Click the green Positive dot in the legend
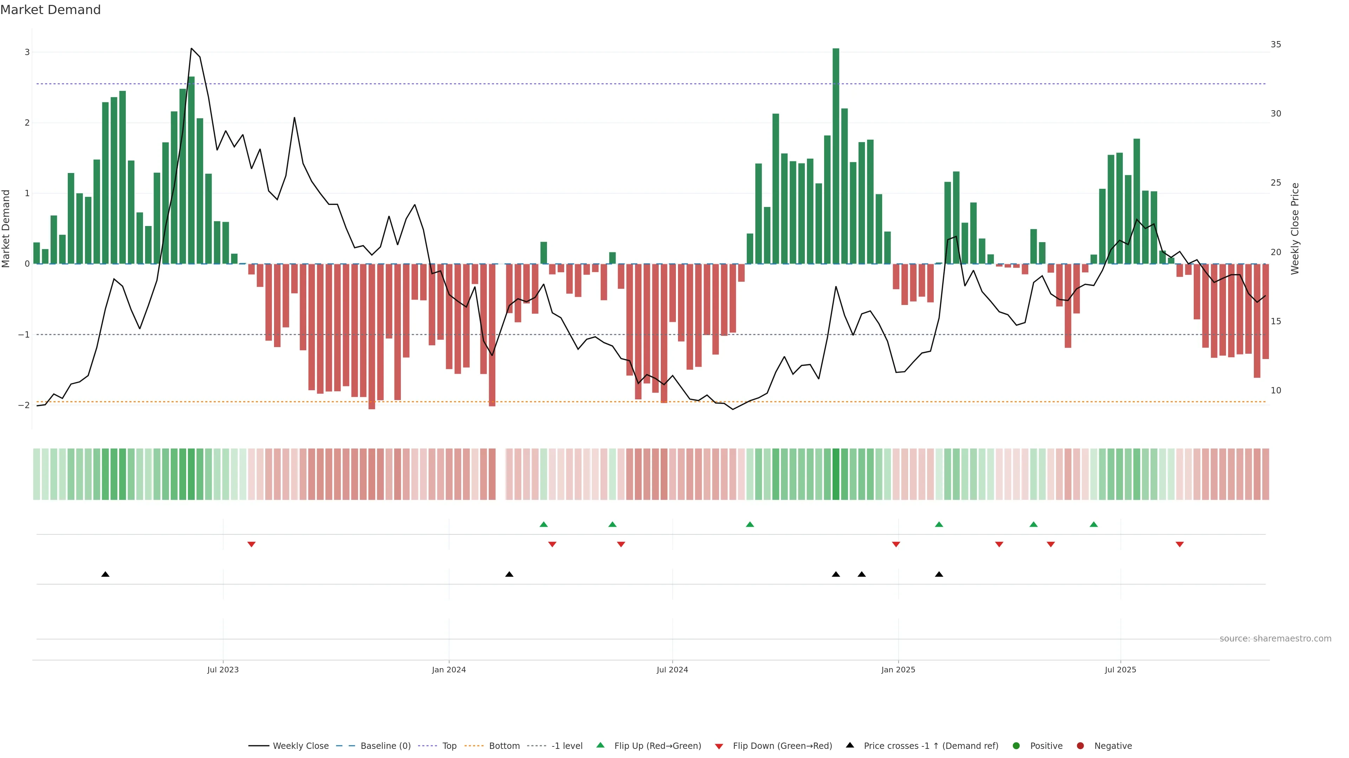 [1016, 746]
